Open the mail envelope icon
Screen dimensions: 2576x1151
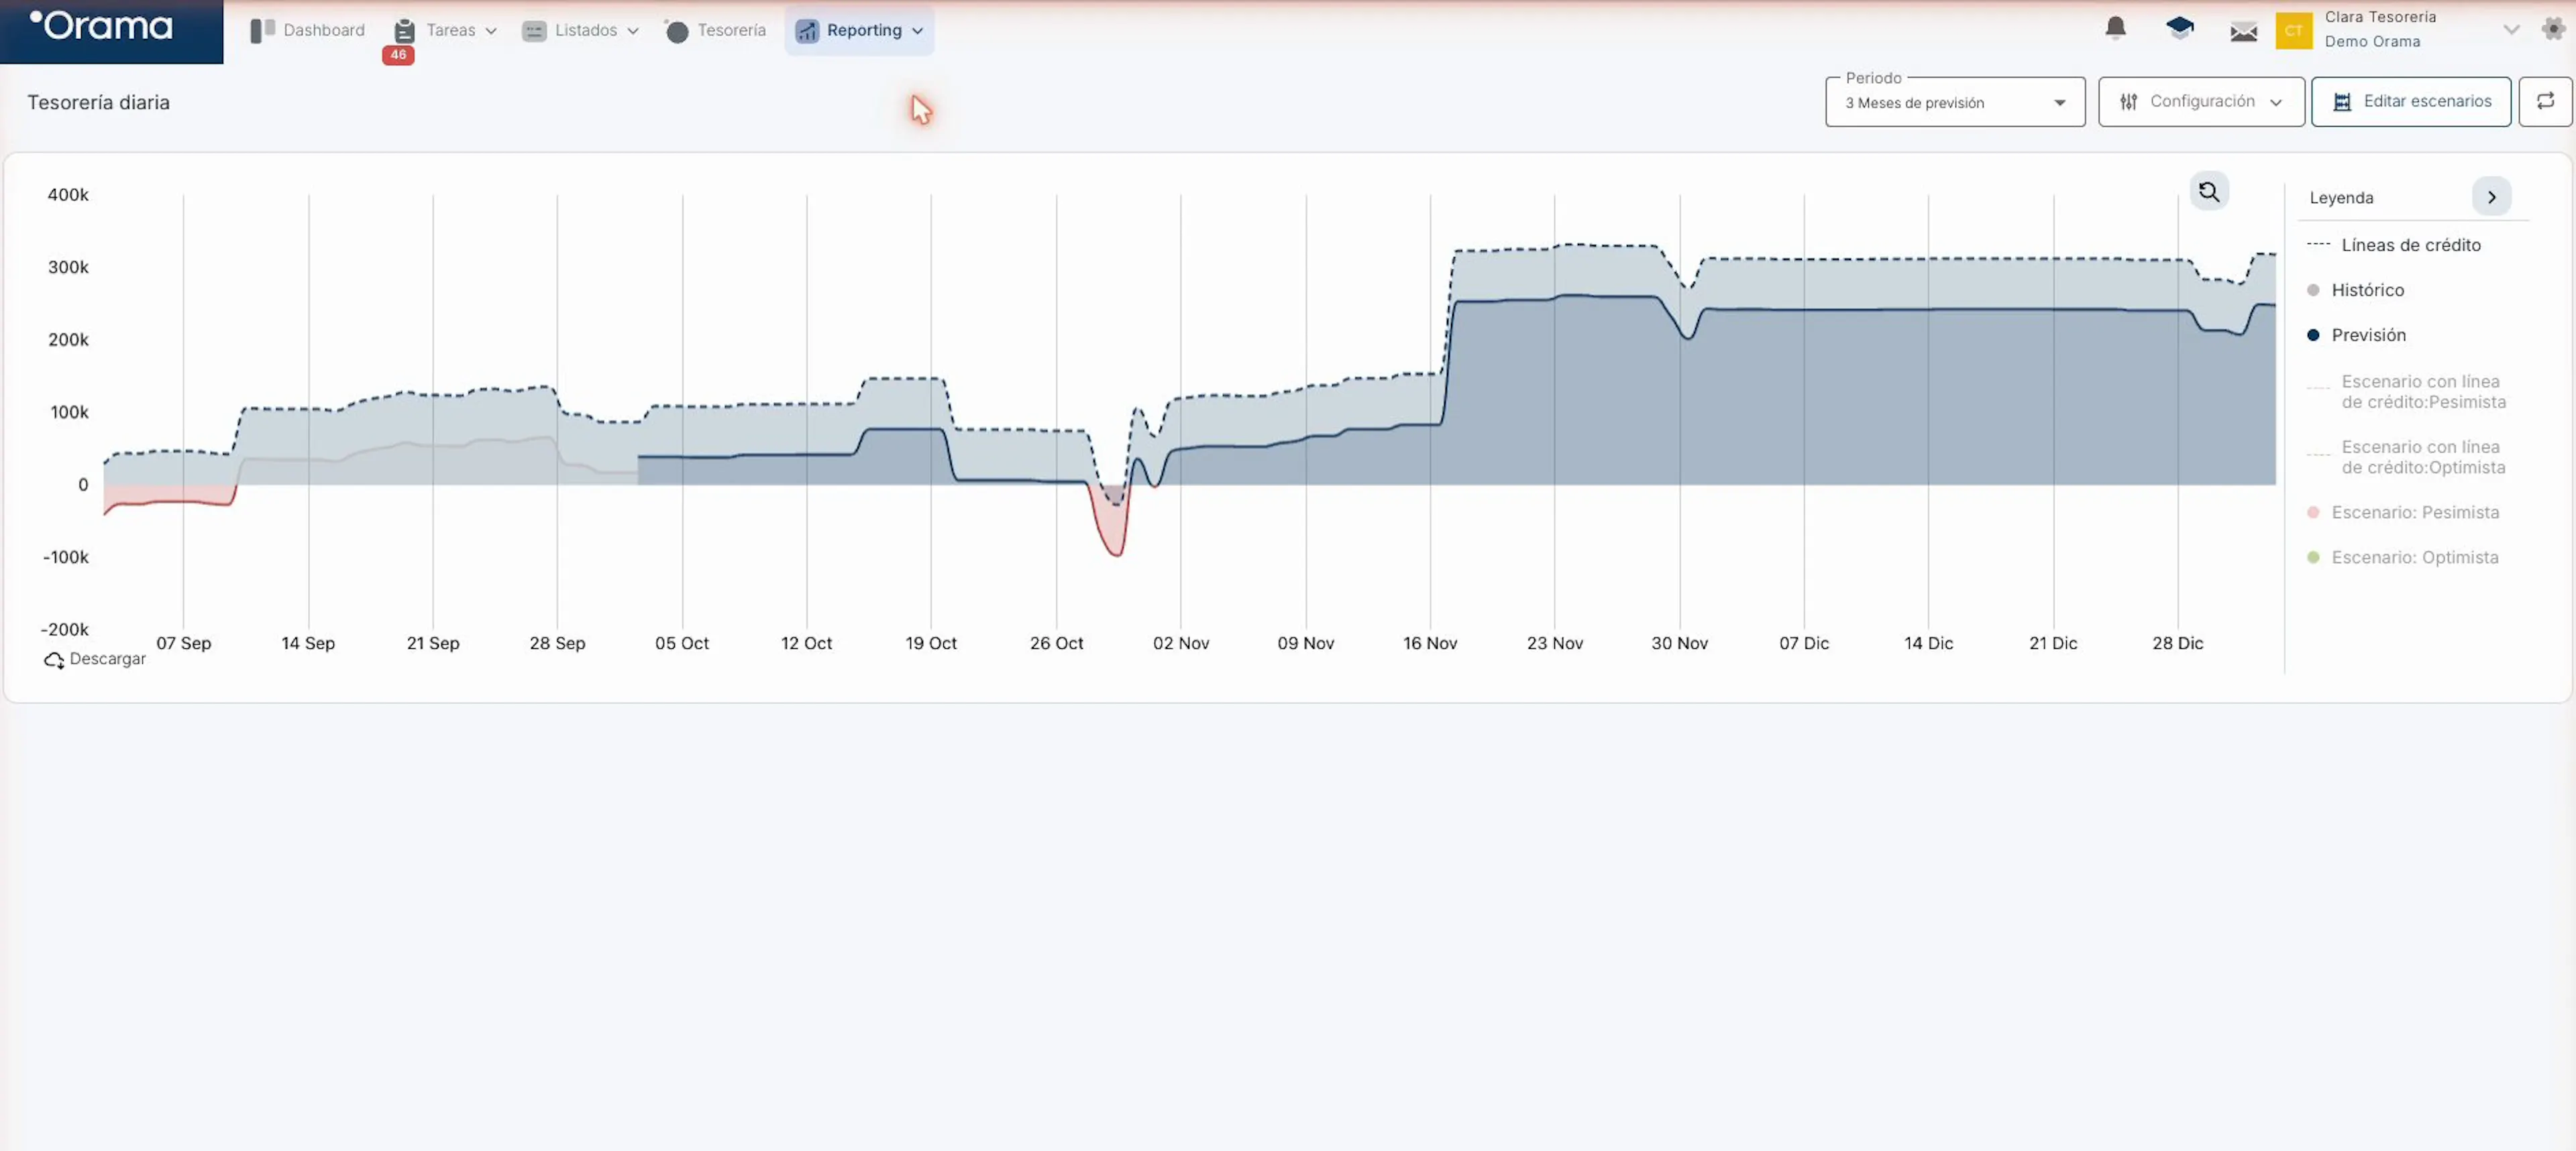point(2243,32)
